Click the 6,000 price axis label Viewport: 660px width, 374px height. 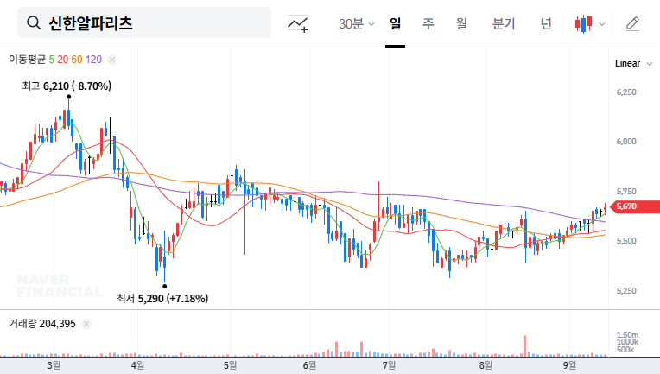pos(626,142)
